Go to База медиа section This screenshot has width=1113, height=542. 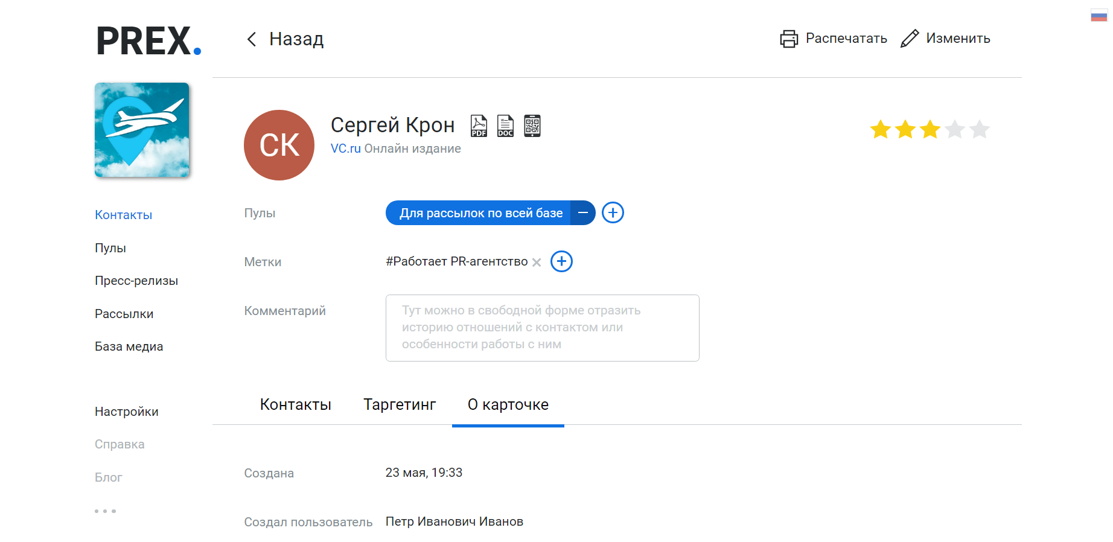click(x=129, y=346)
